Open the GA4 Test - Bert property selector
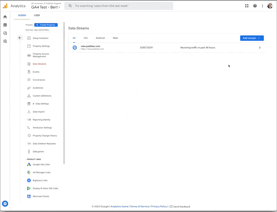The height and width of the screenshot is (212, 277). coord(46,7)
